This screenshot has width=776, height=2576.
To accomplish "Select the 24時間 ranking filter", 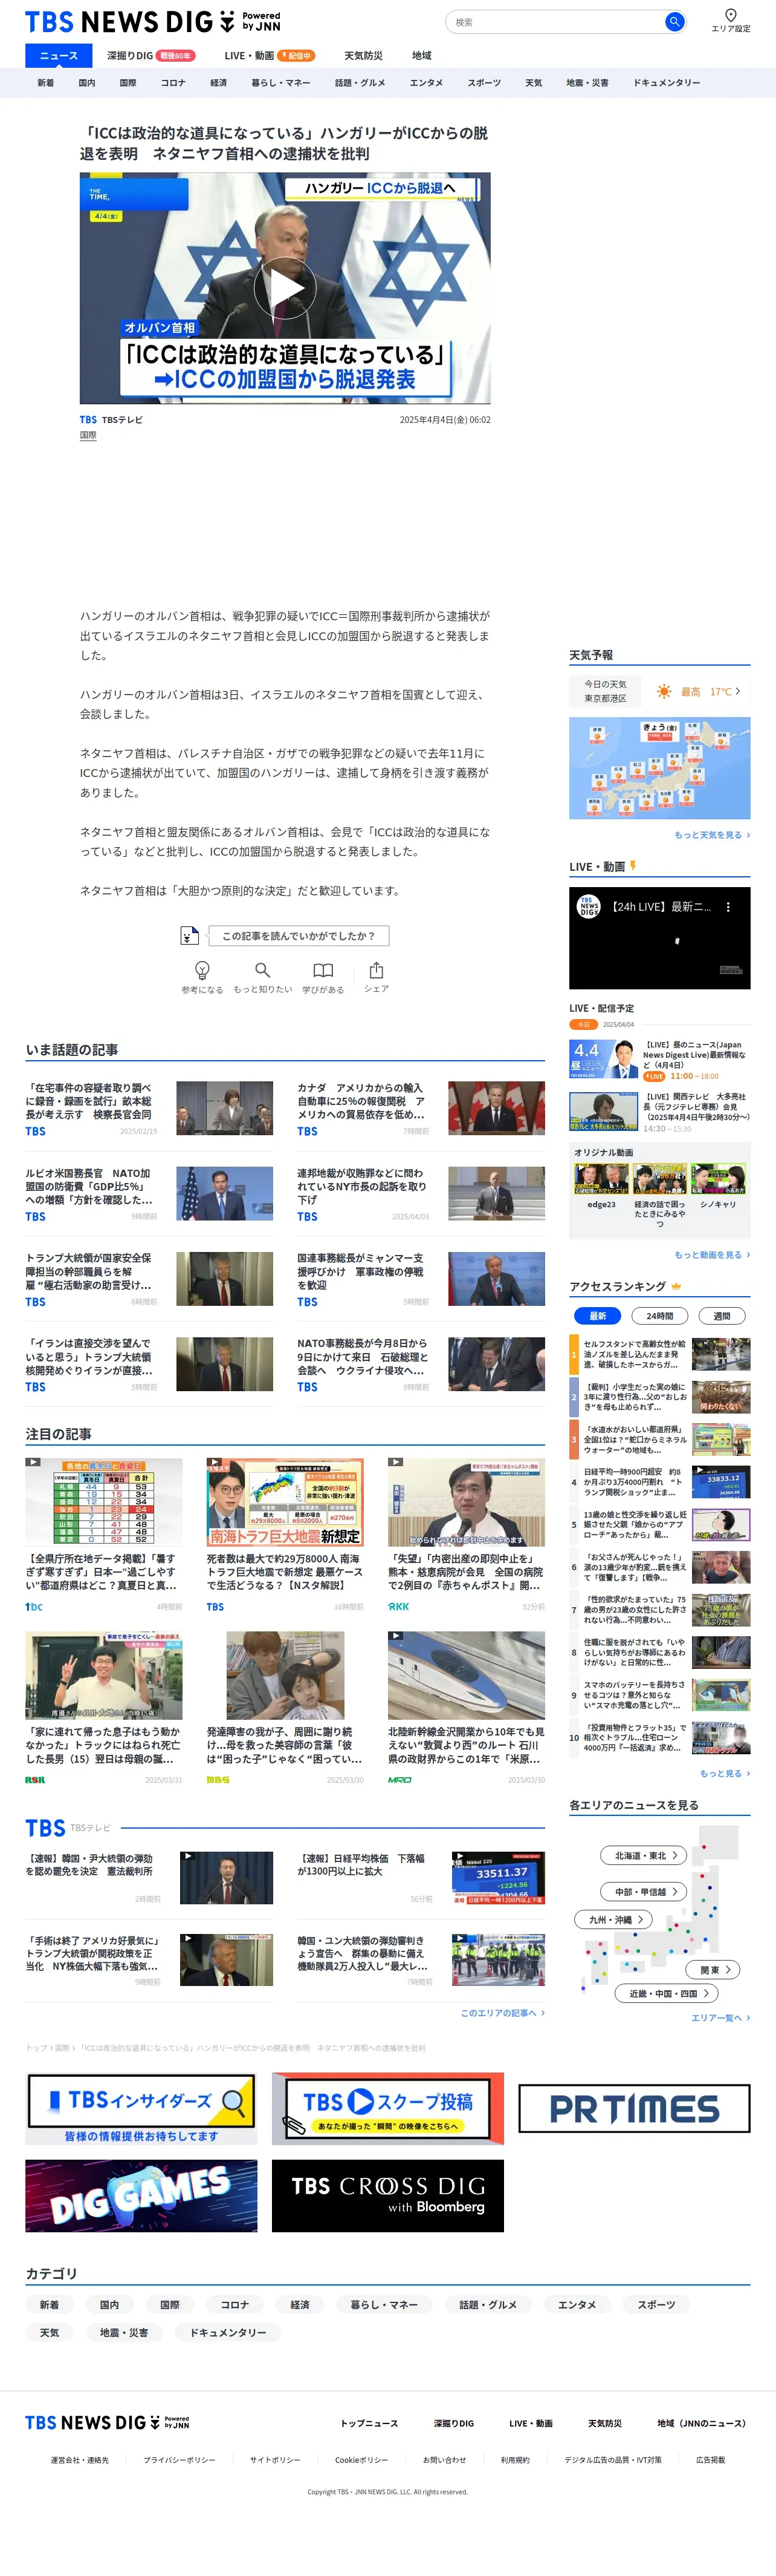I will point(659,1315).
